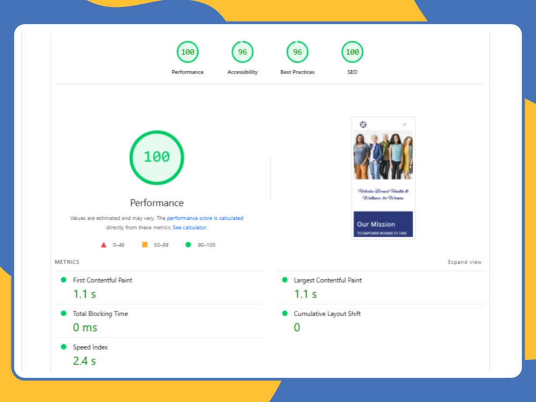Click the Total Blocking Time label
The width and height of the screenshot is (536, 402).
point(100,314)
